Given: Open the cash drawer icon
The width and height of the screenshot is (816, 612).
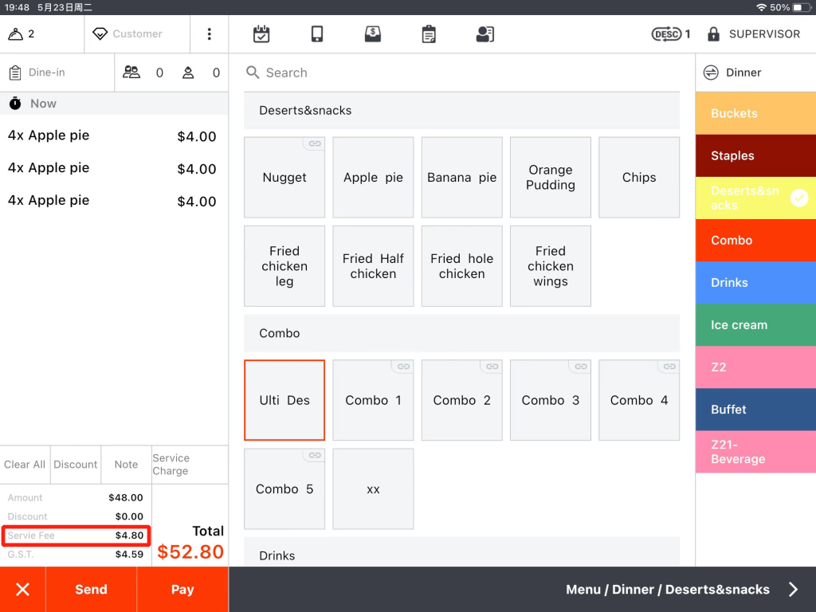Looking at the screenshot, I should [x=373, y=34].
